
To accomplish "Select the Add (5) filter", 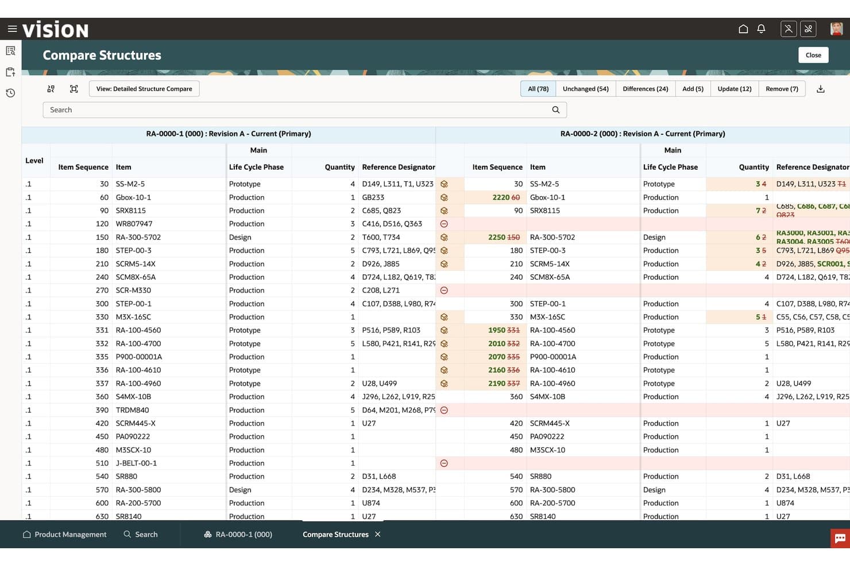I will [693, 89].
